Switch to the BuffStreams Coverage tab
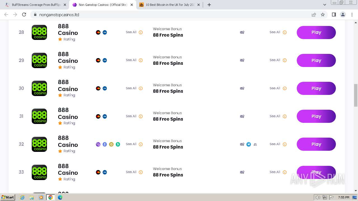The height and width of the screenshot is (201, 358). click(36, 5)
